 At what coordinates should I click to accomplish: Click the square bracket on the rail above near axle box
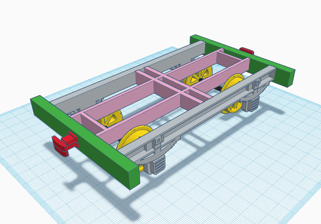click(158, 140)
